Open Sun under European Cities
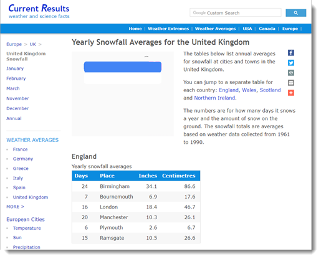Image resolution: width=321 pixels, height=259 pixels. pyautogui.click(x=17, y=237)
